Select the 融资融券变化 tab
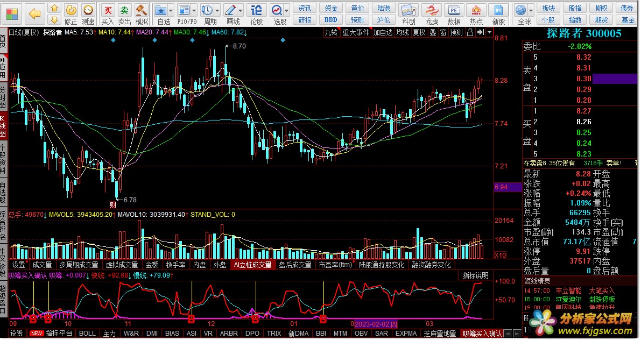 pos(431,265)
